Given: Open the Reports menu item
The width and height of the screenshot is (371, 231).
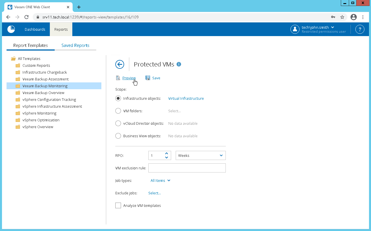Looking at the screenshot, I should [x=61, y=29].
